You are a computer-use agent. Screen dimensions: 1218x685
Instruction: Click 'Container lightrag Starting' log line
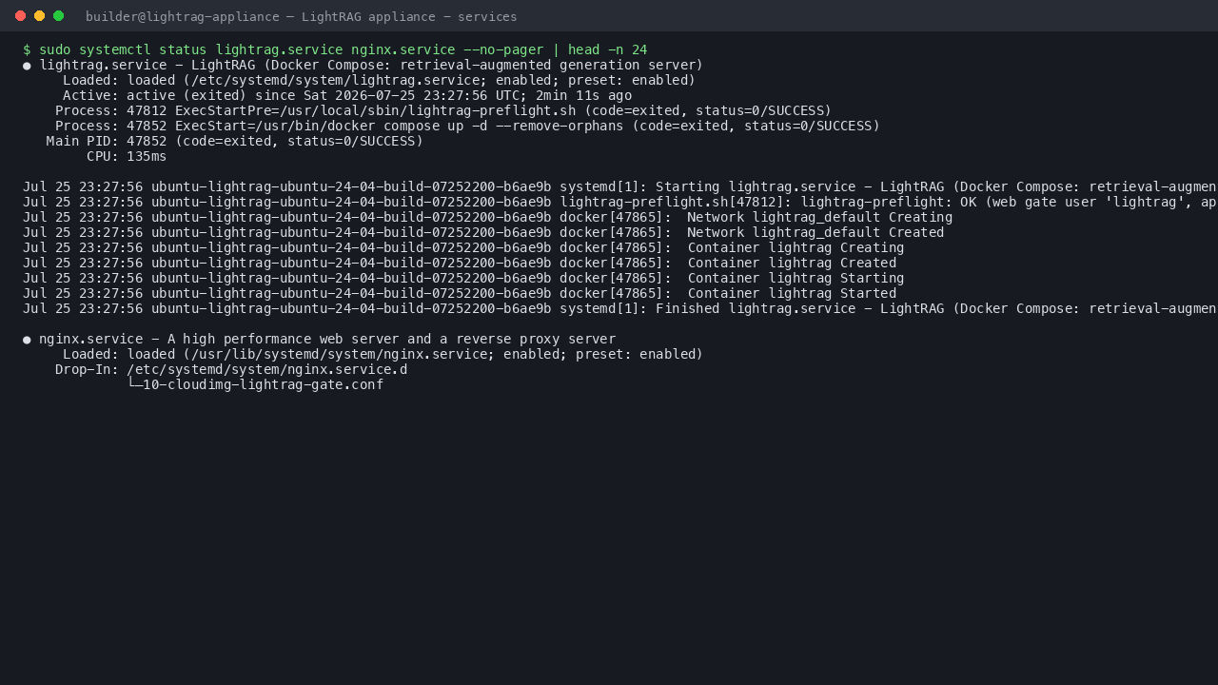click(x=463, y=278)
